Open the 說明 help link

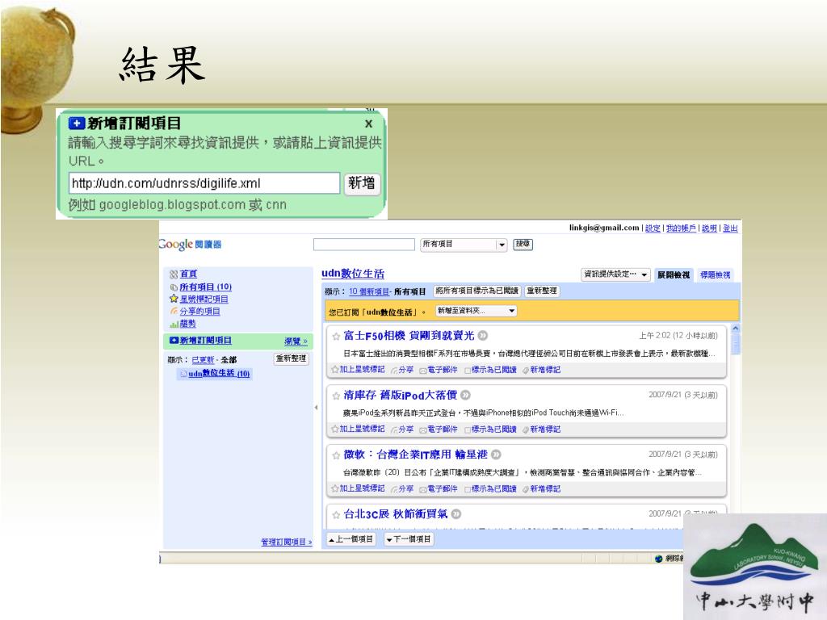click(709, 228)
